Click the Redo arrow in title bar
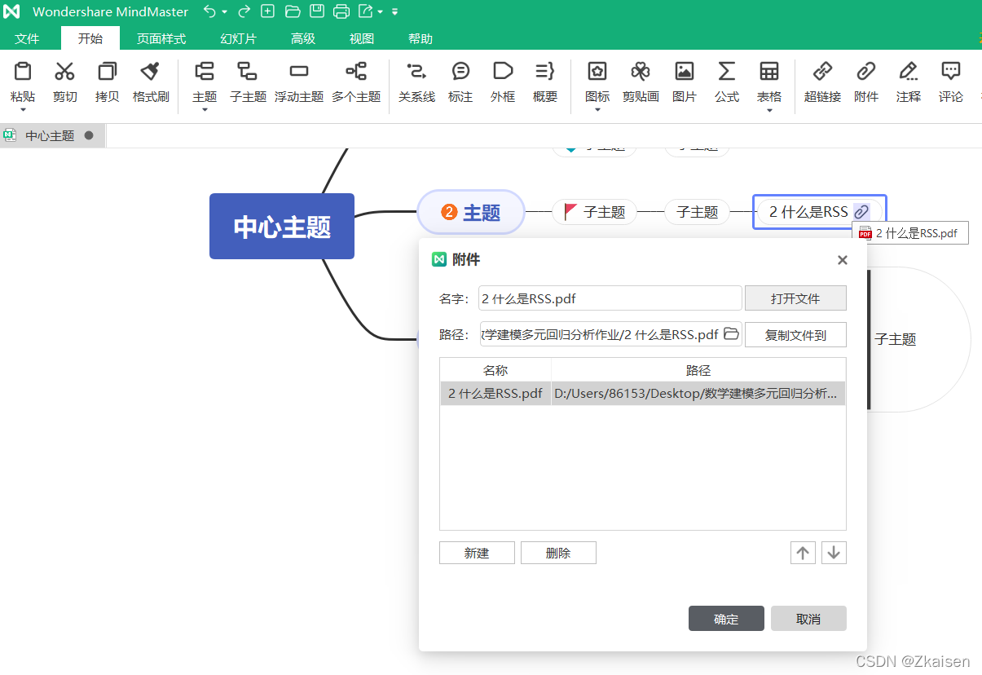This screenshot has height=675, width=982. (244, 11)
